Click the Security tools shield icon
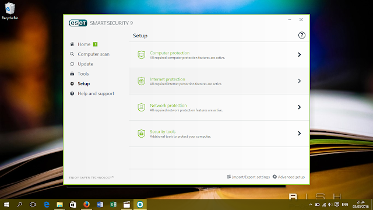The height and width of the screenshot is (210, 373). tap(141, 134)
